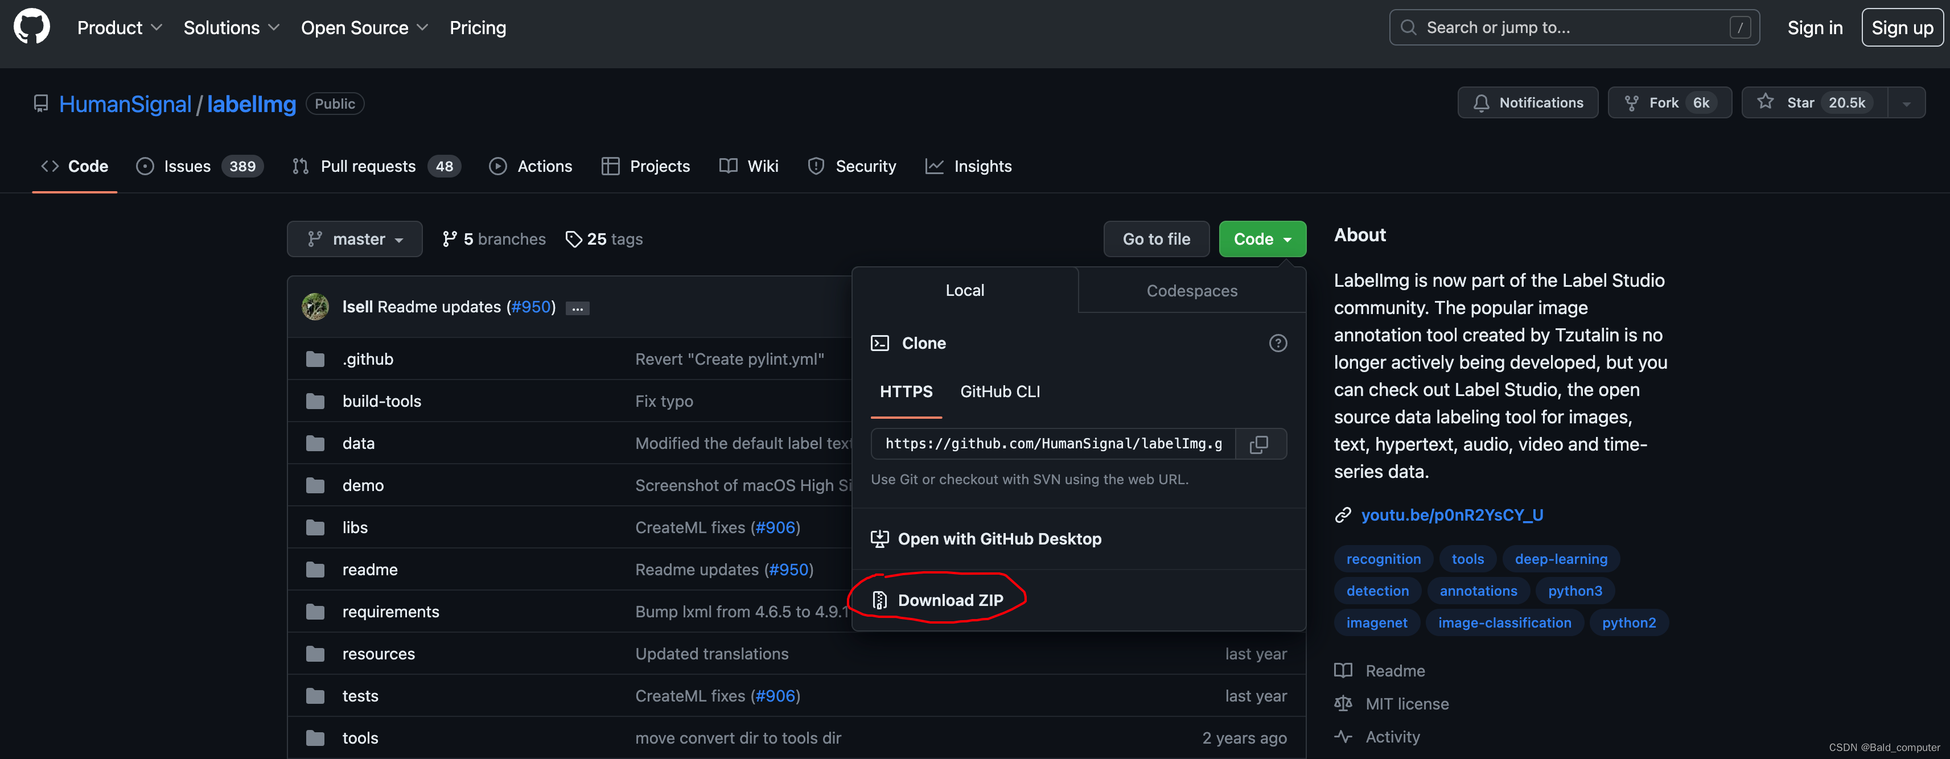1950x759 pixels.
Task: Switch to the Codespaces tab
Action: [1191, 291]
